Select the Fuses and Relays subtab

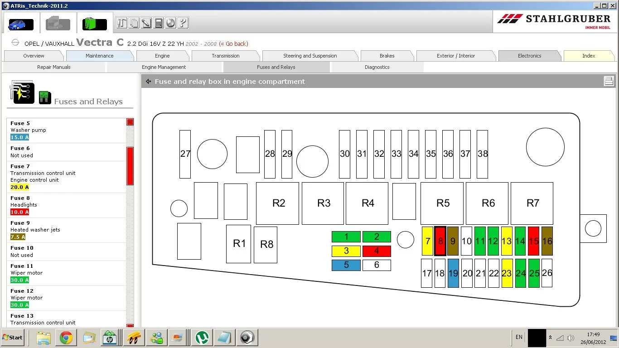tap(276, 67)
